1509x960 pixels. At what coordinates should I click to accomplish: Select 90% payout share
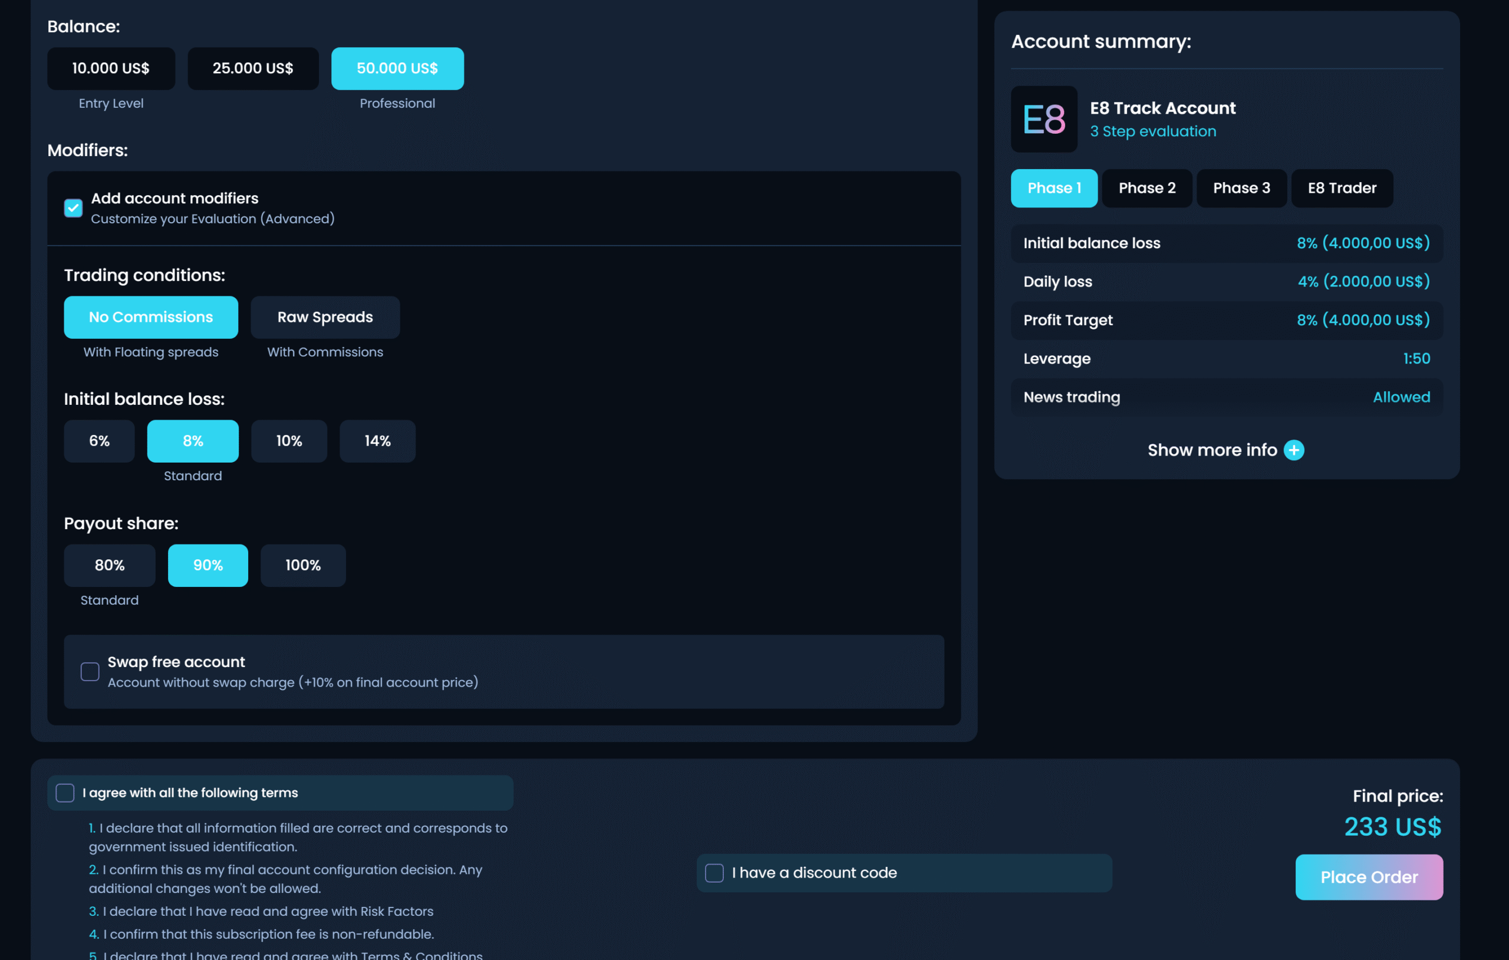pyautogui.click(x=208, y=565)
